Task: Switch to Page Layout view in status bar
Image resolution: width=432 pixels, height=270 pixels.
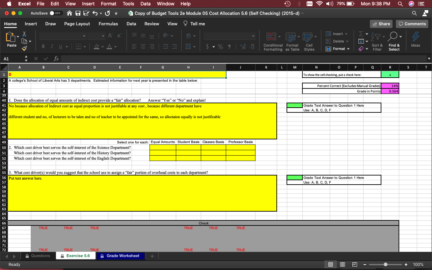Action: 342,265
